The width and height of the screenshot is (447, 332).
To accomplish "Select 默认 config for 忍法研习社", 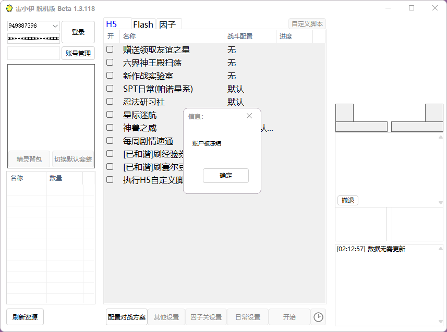I will tap(235, 102).
